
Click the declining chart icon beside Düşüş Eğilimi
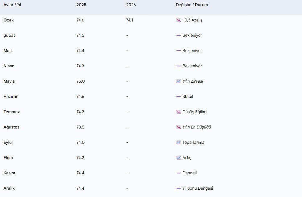click(178, 112)
